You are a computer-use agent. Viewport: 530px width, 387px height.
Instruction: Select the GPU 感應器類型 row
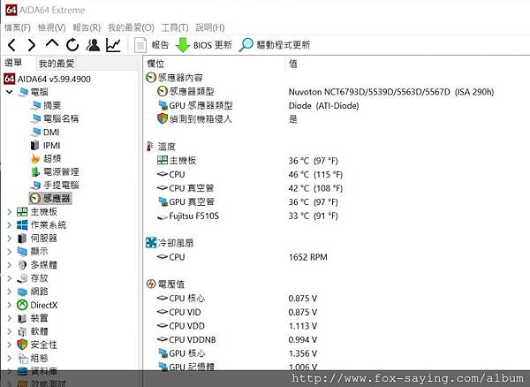pyautogui.click(x=258, y=105)
